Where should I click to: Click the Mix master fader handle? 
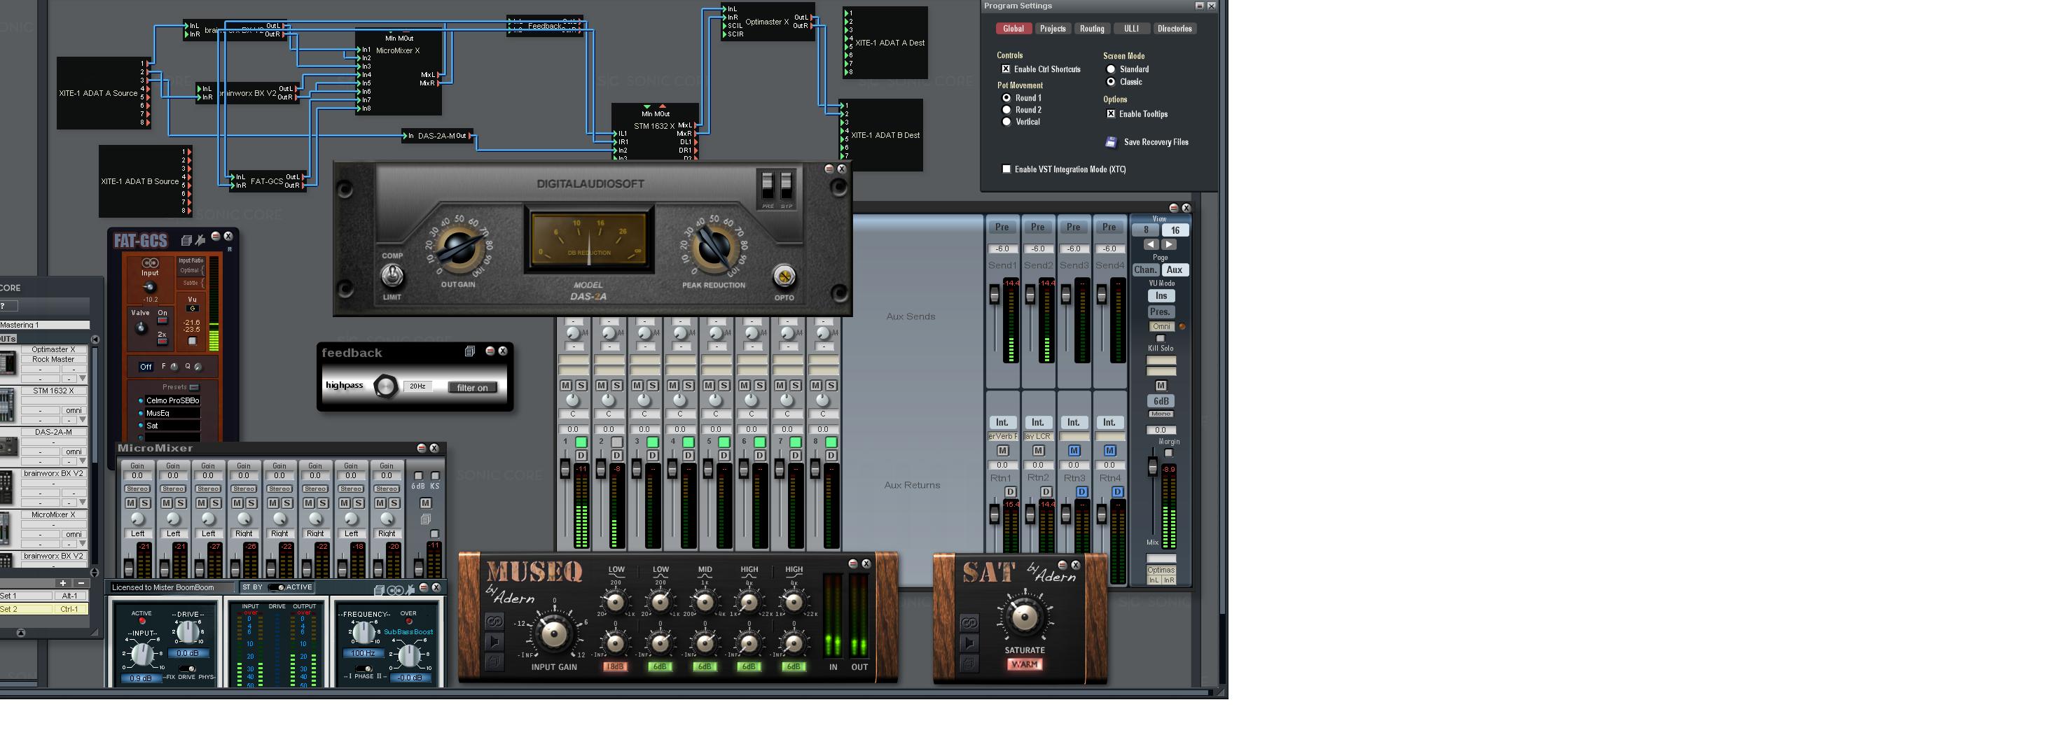tap(1153, 467)
